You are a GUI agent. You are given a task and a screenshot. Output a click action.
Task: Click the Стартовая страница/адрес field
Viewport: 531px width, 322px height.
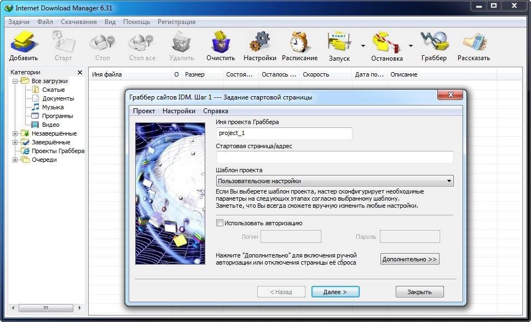334,157
